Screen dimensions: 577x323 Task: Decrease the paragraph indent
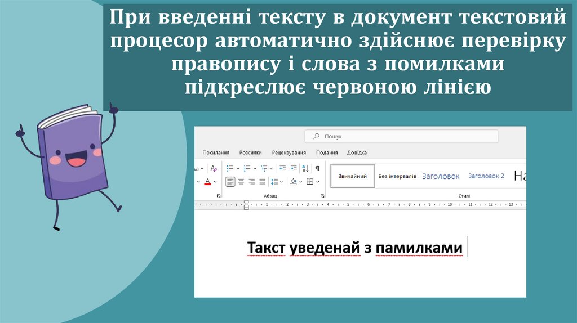282,168
